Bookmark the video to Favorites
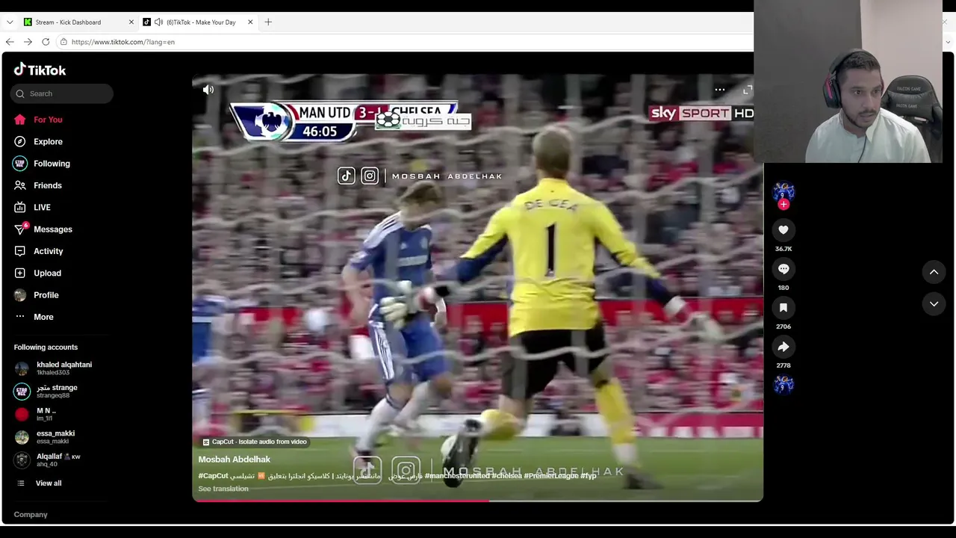The width and height of the screenshot is (956, 538). 783,308
